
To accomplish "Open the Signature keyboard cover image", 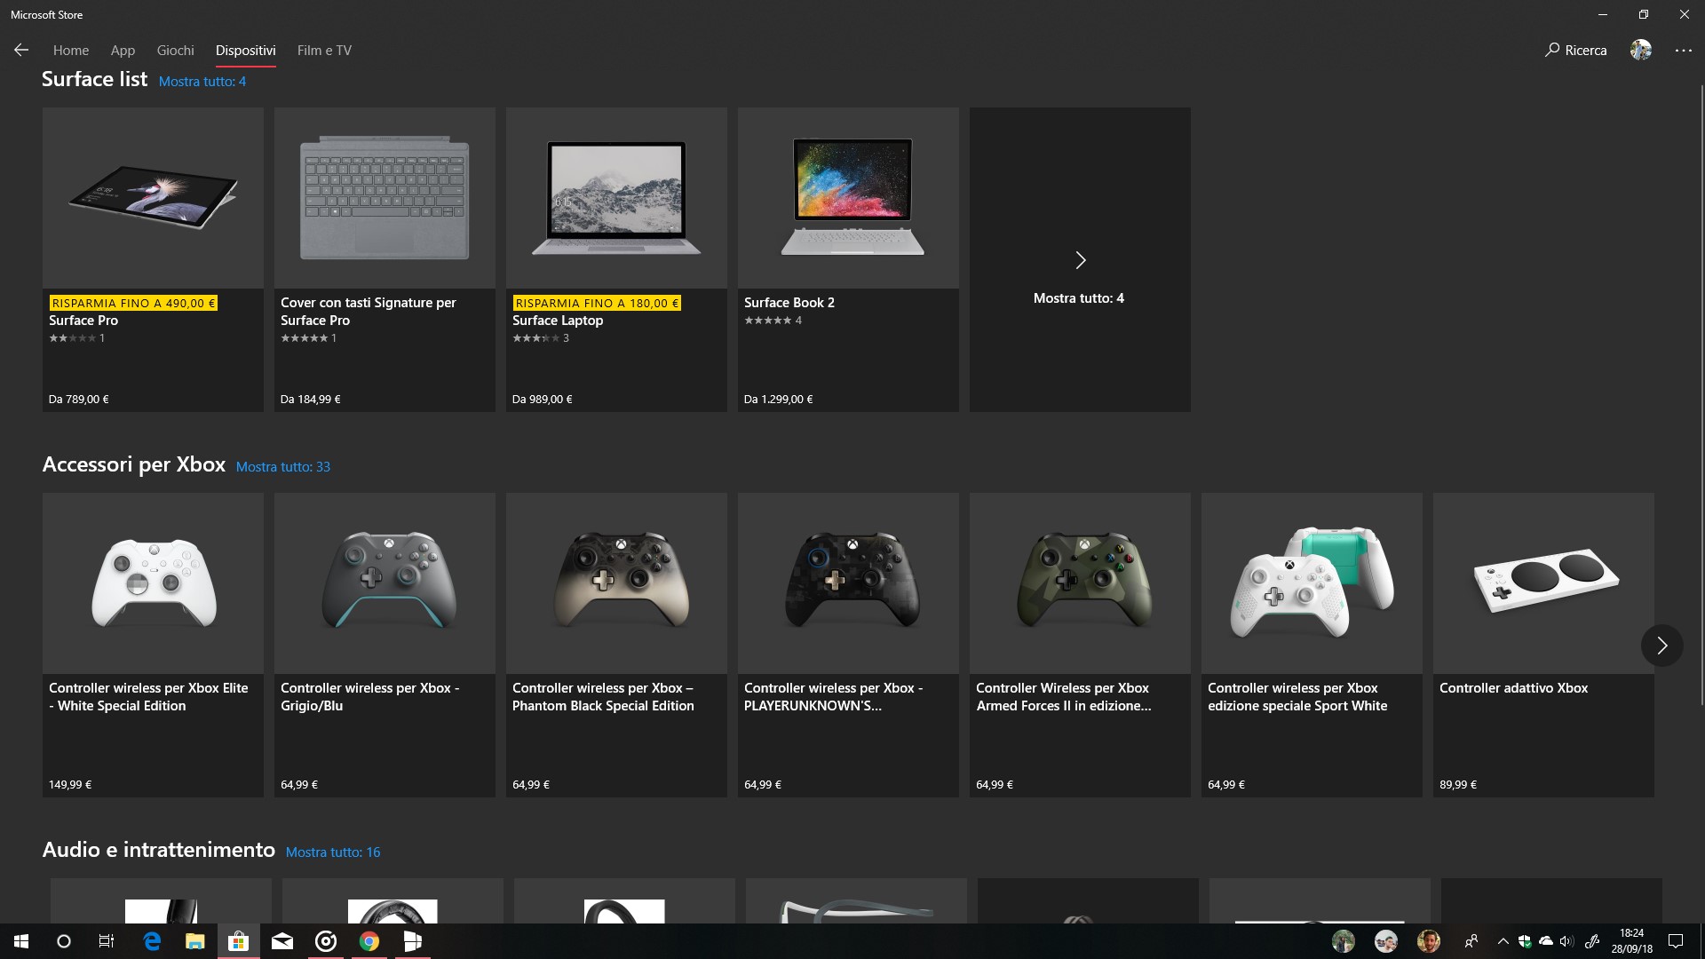I will click(385, 198).
